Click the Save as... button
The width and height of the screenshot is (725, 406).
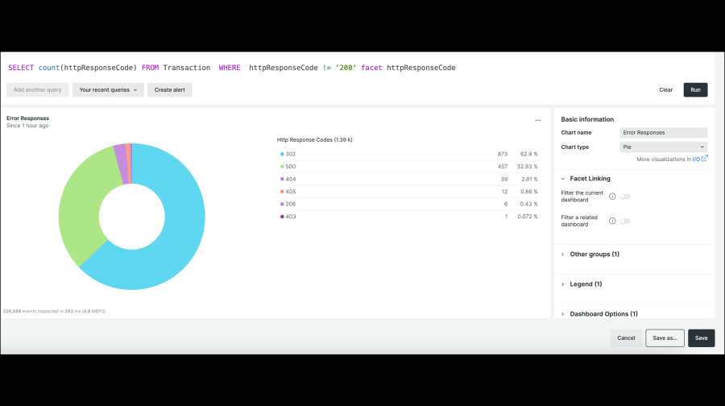[x=665, y=338]
